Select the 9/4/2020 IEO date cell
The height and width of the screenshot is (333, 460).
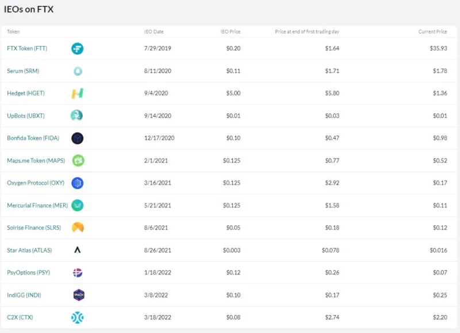156,93
